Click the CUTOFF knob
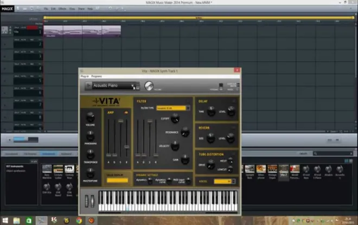Viewport: 358px width, 225px height. click(x=175, y=118)
